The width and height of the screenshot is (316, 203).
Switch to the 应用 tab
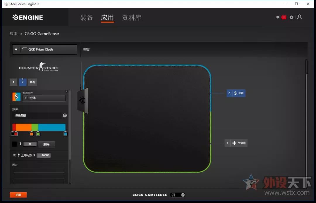(x=107, y=18)
